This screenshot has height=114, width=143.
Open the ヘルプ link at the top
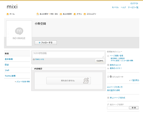click(x=123, y=7)
